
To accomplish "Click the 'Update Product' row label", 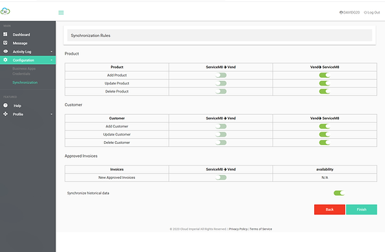I will (117, 84).
